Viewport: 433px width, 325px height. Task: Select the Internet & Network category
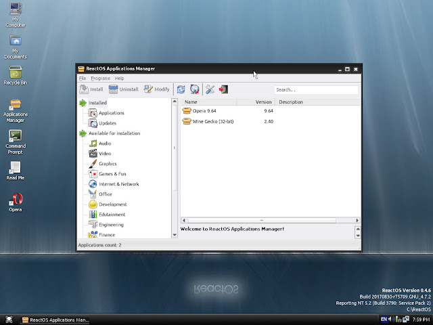(x=119, y=184)
